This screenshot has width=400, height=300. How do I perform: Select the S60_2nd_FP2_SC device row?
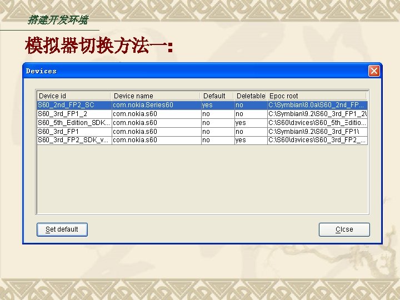click(202, 105)
